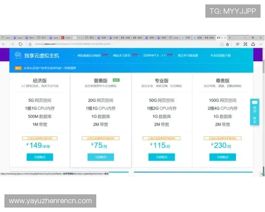This screenshot has width=265, height=212.
Task: Click the 2核4G CPU内存 text
Action: coord(223,108)
